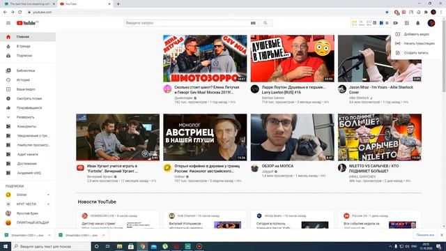446x251 pixels.
Task: Click the search input field
Action: coord(187,23)
